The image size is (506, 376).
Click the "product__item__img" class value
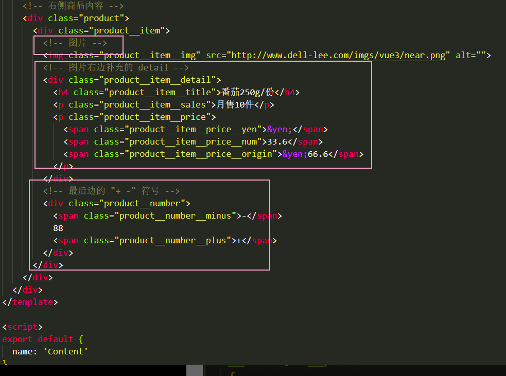coord(150,55)
